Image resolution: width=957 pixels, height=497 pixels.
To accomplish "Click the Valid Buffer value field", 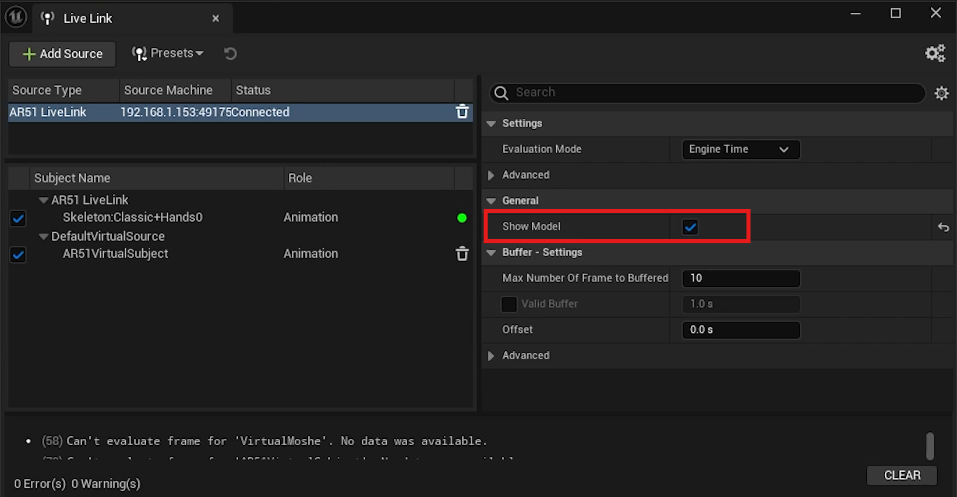I will (740, 304).
